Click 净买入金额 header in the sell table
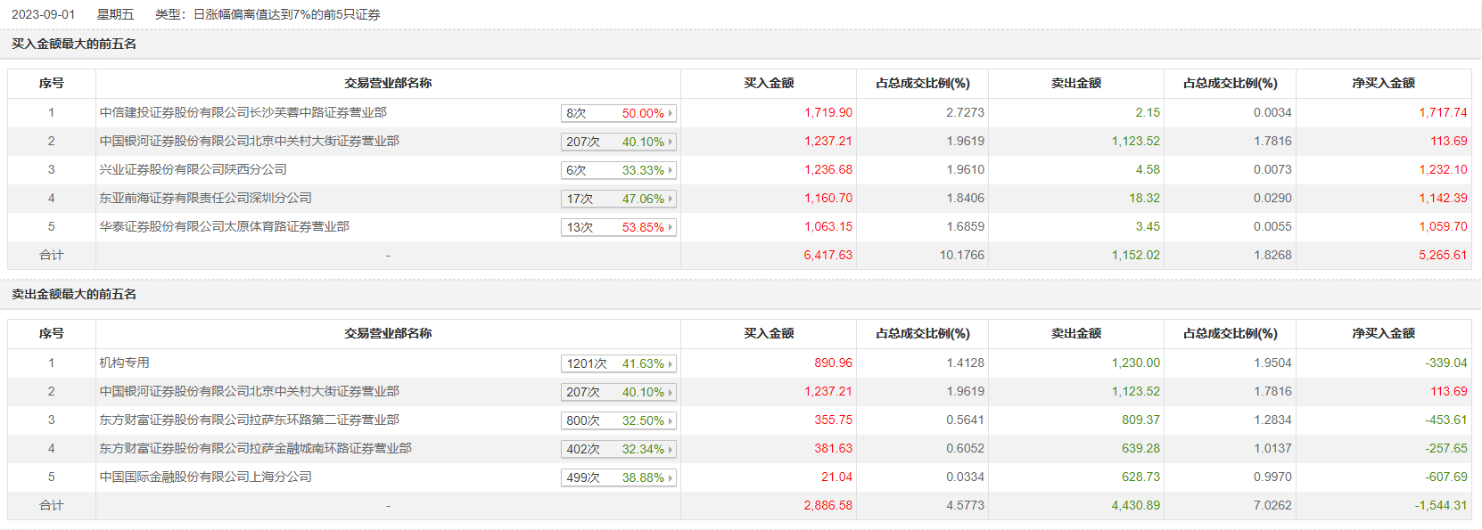This screenshot has height=530, width=1482. click(1383, 333)
